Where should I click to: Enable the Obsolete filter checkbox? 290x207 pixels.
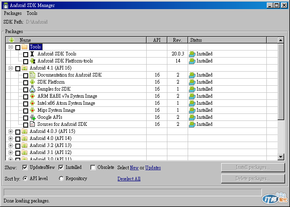point(93,167)
